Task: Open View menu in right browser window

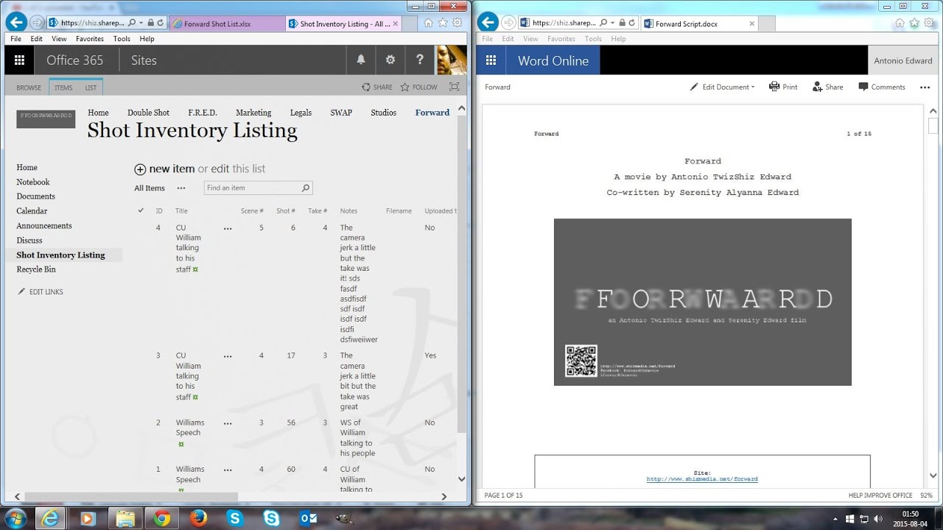Action: [x=530, y=38]
